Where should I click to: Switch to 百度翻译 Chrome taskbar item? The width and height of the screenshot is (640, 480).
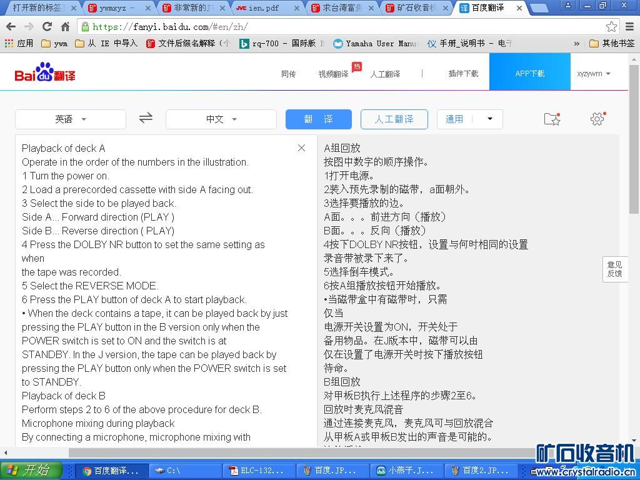click(111, 471)
